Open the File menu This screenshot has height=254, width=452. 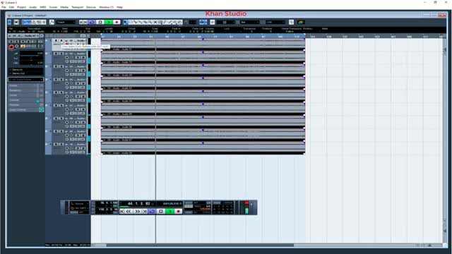click(x=4, y=7)
